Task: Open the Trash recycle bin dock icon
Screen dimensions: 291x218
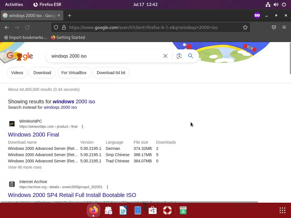Action: [x=183, y=210]
